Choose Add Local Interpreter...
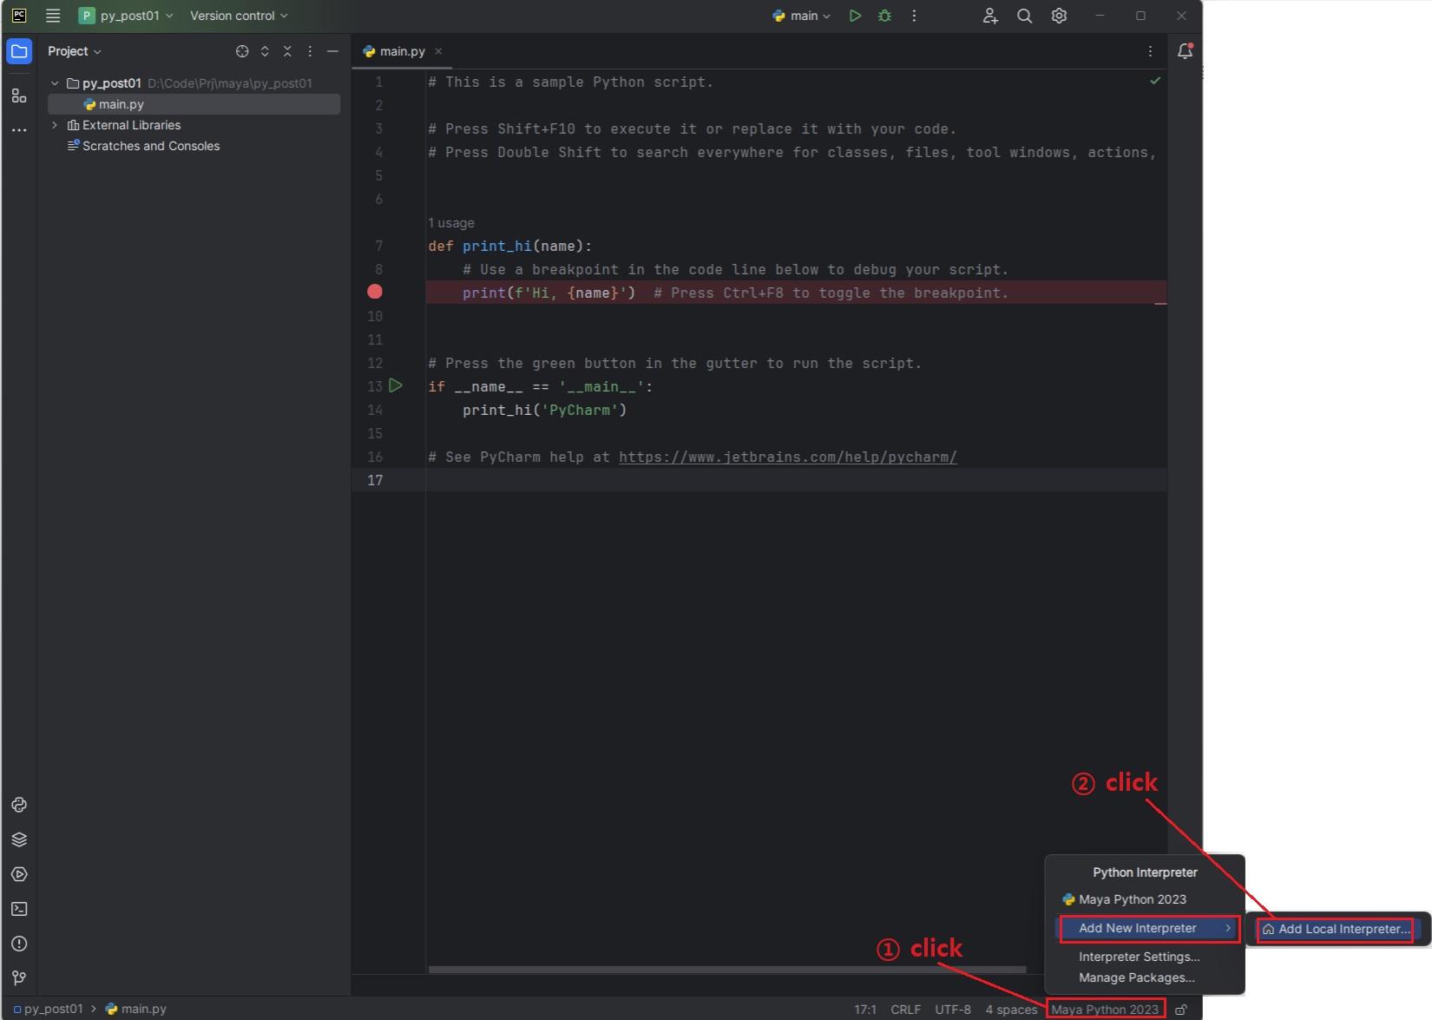 [x=1336, y=929]
